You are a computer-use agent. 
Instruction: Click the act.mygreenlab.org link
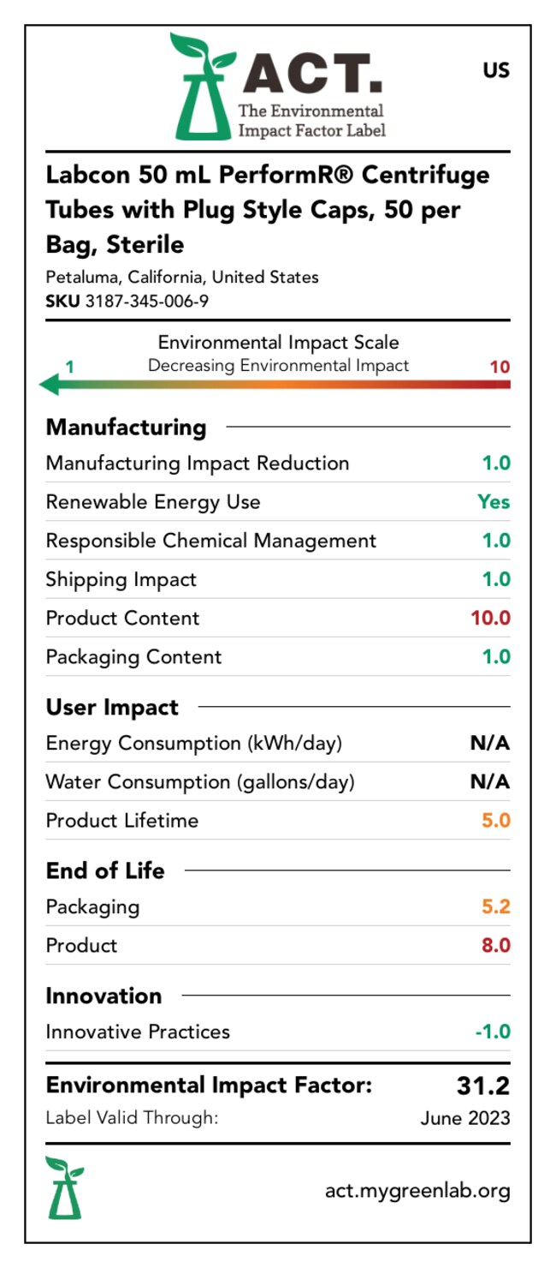pyautogui.click(x=417, y=1190)
